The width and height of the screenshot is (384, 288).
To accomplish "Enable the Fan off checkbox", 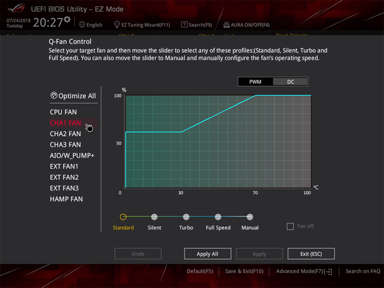I will point(290,226).
